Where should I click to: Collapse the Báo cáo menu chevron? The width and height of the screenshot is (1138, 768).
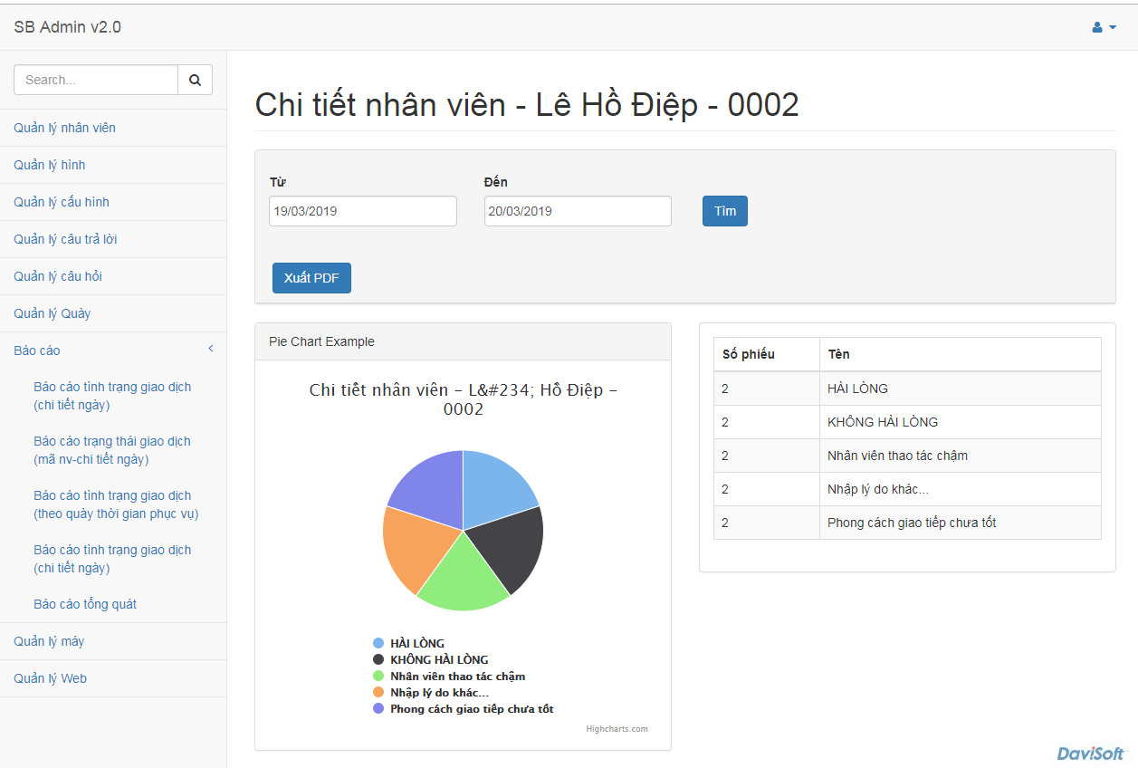coord(210,350)
